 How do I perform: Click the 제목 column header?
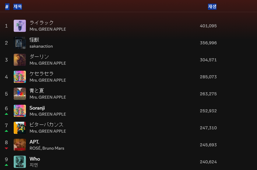(18, 6)
